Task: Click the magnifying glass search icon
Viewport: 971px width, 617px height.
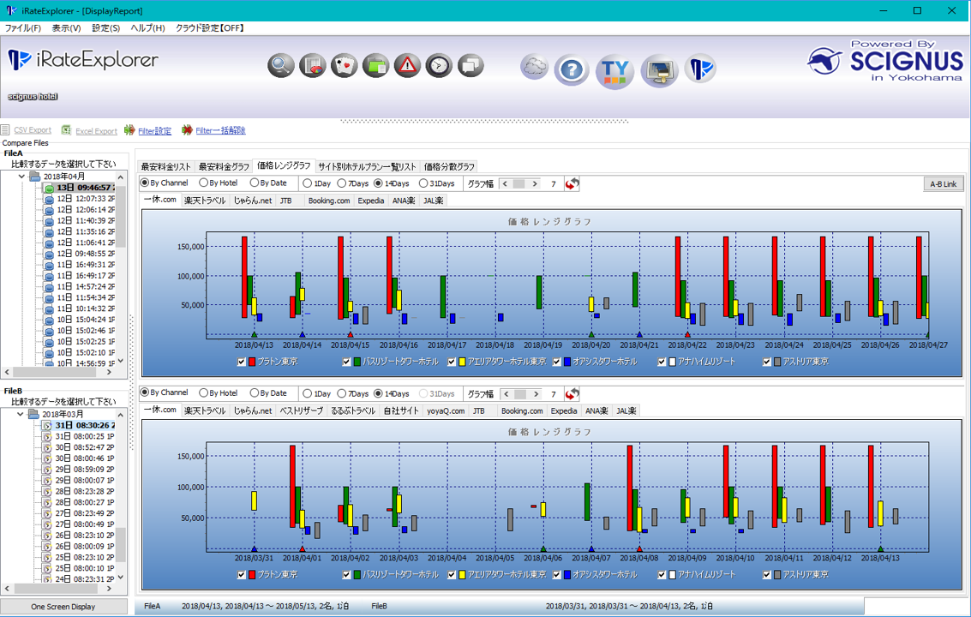Action: click(280, 65)
